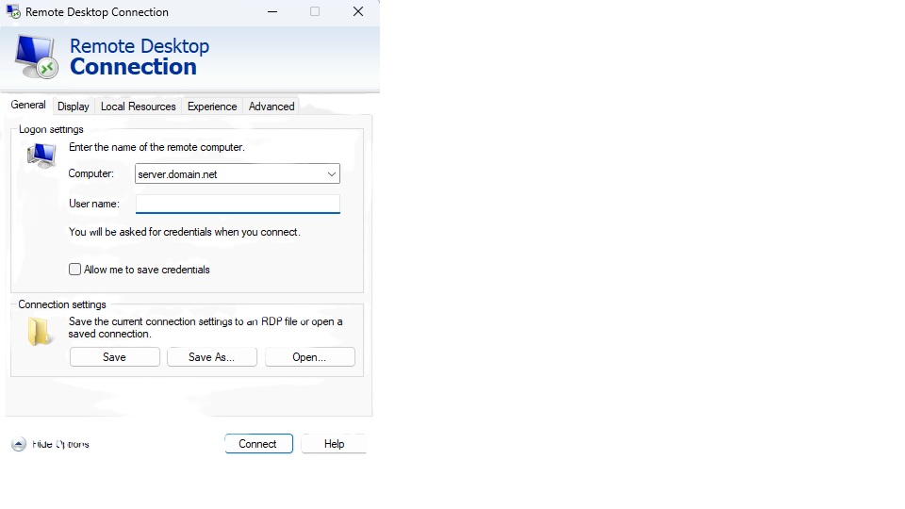Click the large monitor logo in the banner
Screen dimensions: 905x509
click(x=36, y=57)
